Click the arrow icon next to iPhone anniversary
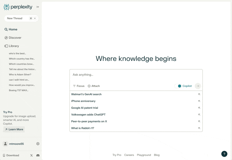This screenshot has width=232, height=160. (199, 101)
